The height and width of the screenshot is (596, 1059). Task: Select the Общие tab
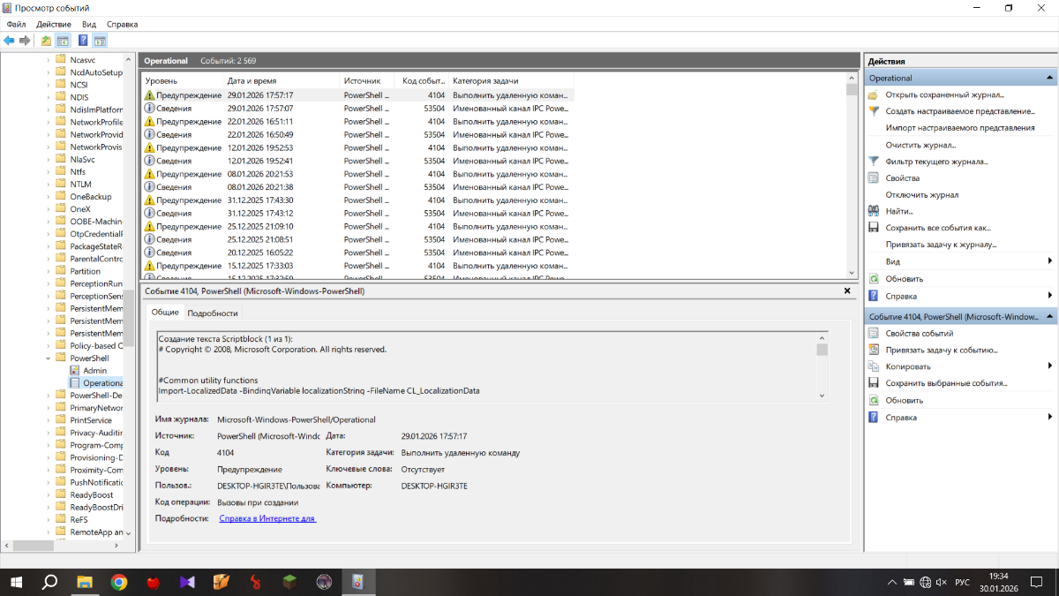click(x=165, y=312)
